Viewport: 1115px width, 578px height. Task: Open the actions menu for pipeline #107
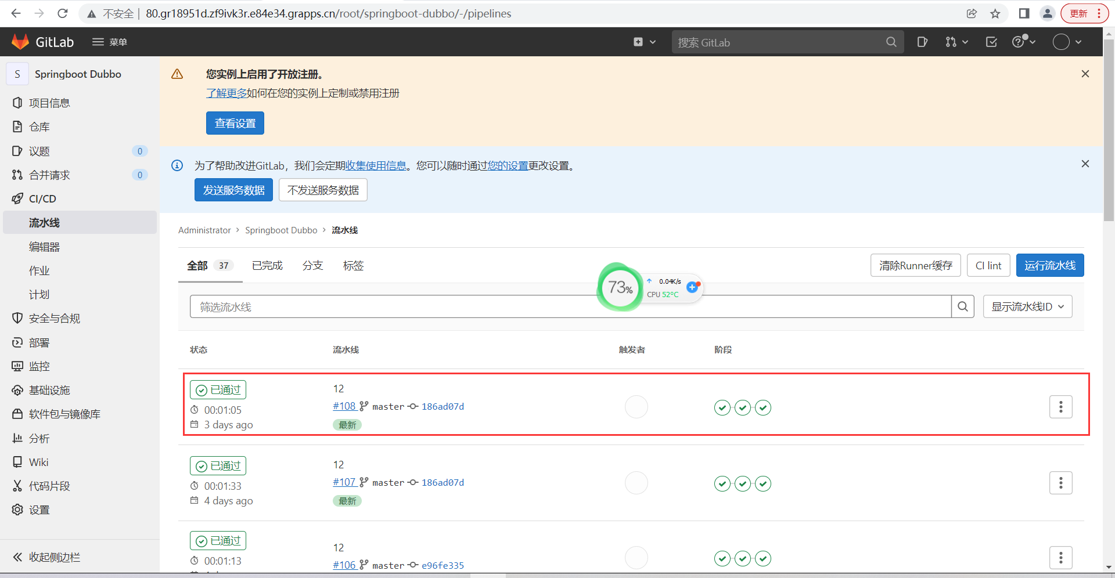pyautogui.click(x=1060, y=483)
